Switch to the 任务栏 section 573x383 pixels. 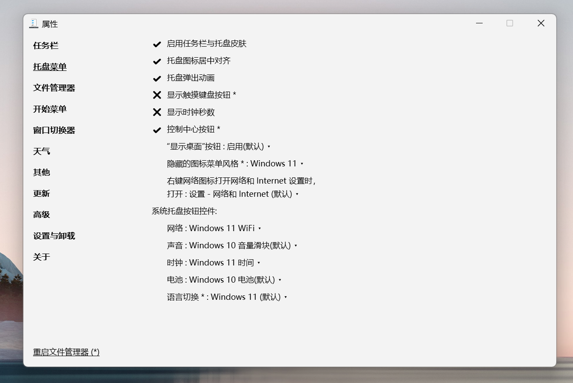click(x=46, y=46)
